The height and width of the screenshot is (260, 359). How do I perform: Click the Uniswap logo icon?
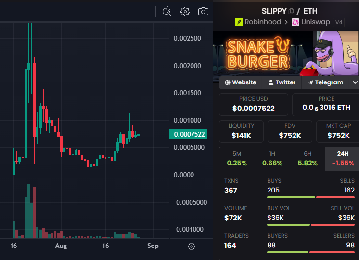click(295, 22)
